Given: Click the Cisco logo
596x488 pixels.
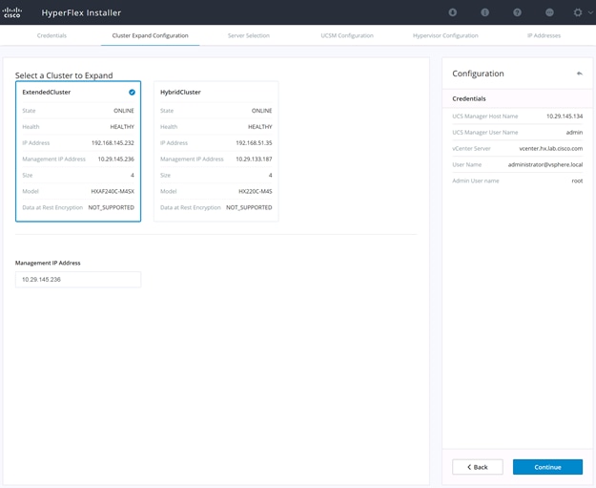Looking at the screenshot, I should [x=12, y=12].
